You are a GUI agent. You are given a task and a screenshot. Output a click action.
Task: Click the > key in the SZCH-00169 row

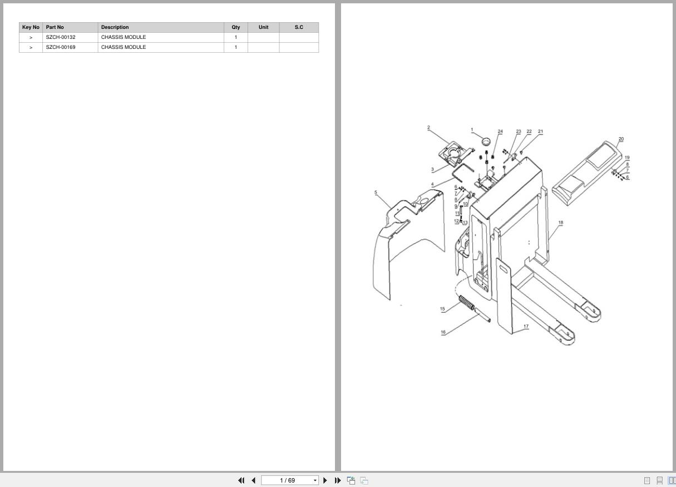(x=31, y=48)
